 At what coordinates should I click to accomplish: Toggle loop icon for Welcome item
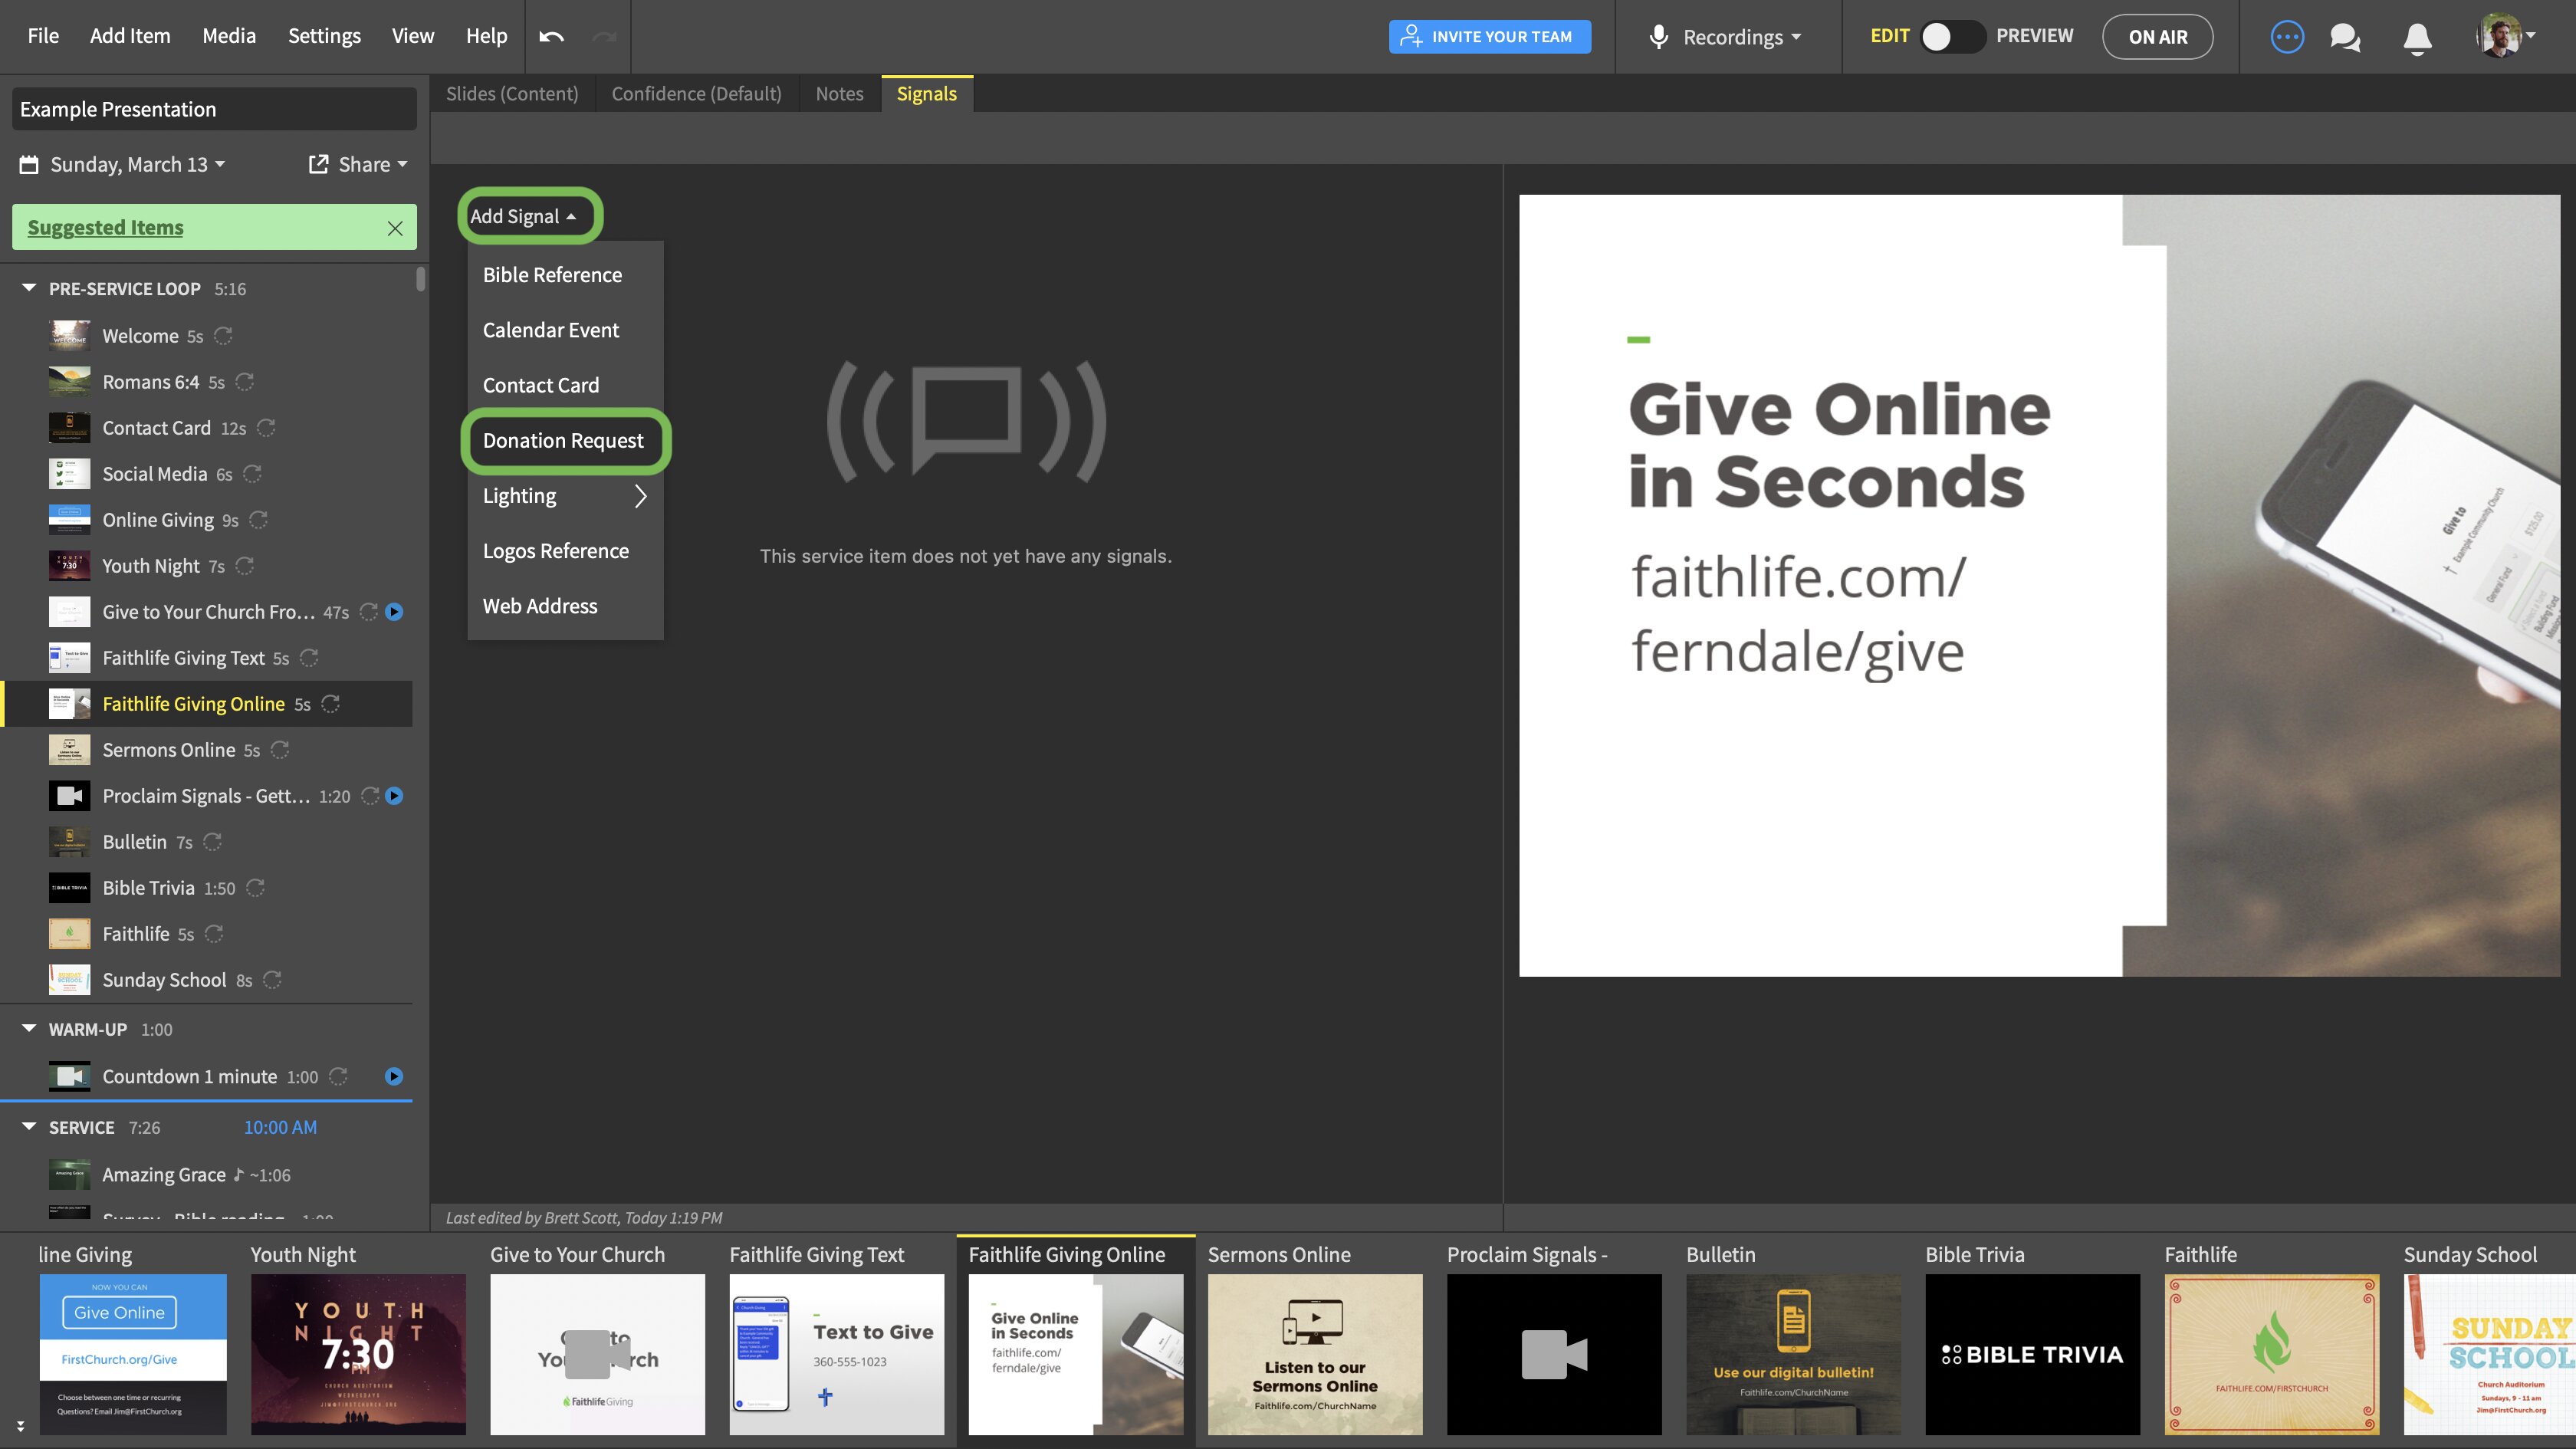pos(223,336)
